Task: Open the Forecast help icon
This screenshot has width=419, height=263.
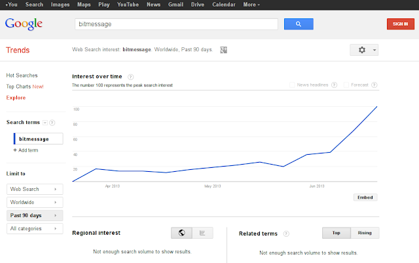Action: (374, 85)
